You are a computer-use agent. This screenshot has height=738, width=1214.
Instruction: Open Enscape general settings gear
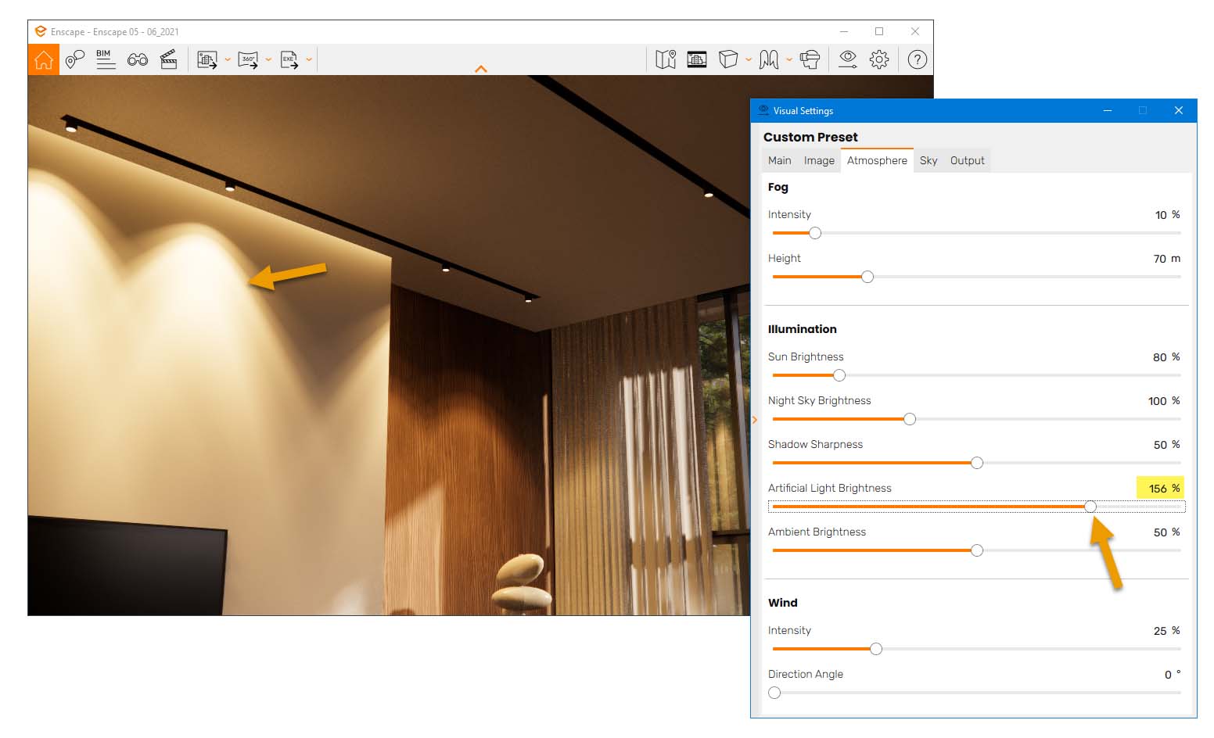(878, 59)
